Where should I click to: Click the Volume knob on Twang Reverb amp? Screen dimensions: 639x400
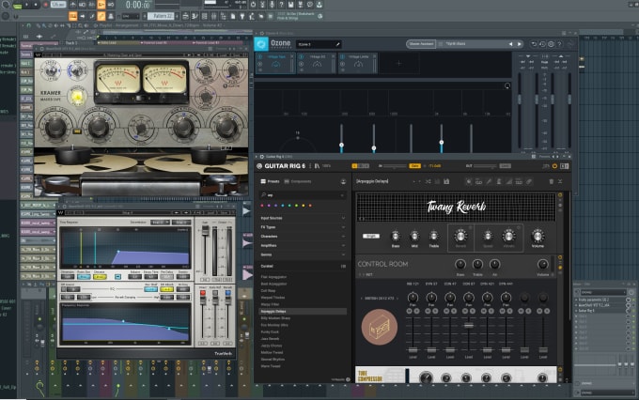pos(538,236)
